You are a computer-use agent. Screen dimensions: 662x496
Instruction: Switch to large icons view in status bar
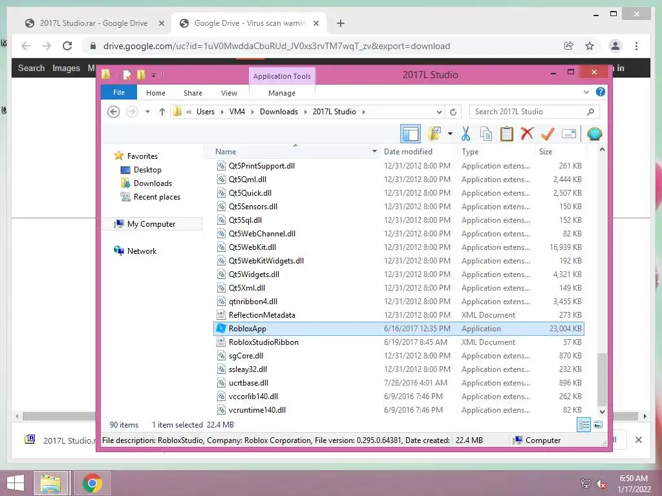(x=598, y=425)
